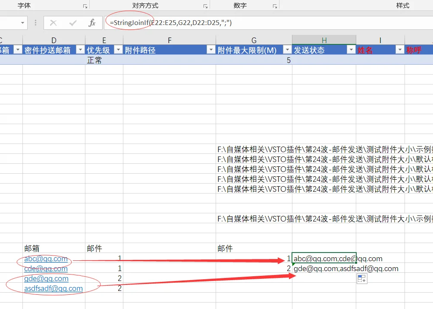Select the 发送状态 header cell
This screenshot has width=433, height=309.
pyautogui.click(x=324, y=50)
